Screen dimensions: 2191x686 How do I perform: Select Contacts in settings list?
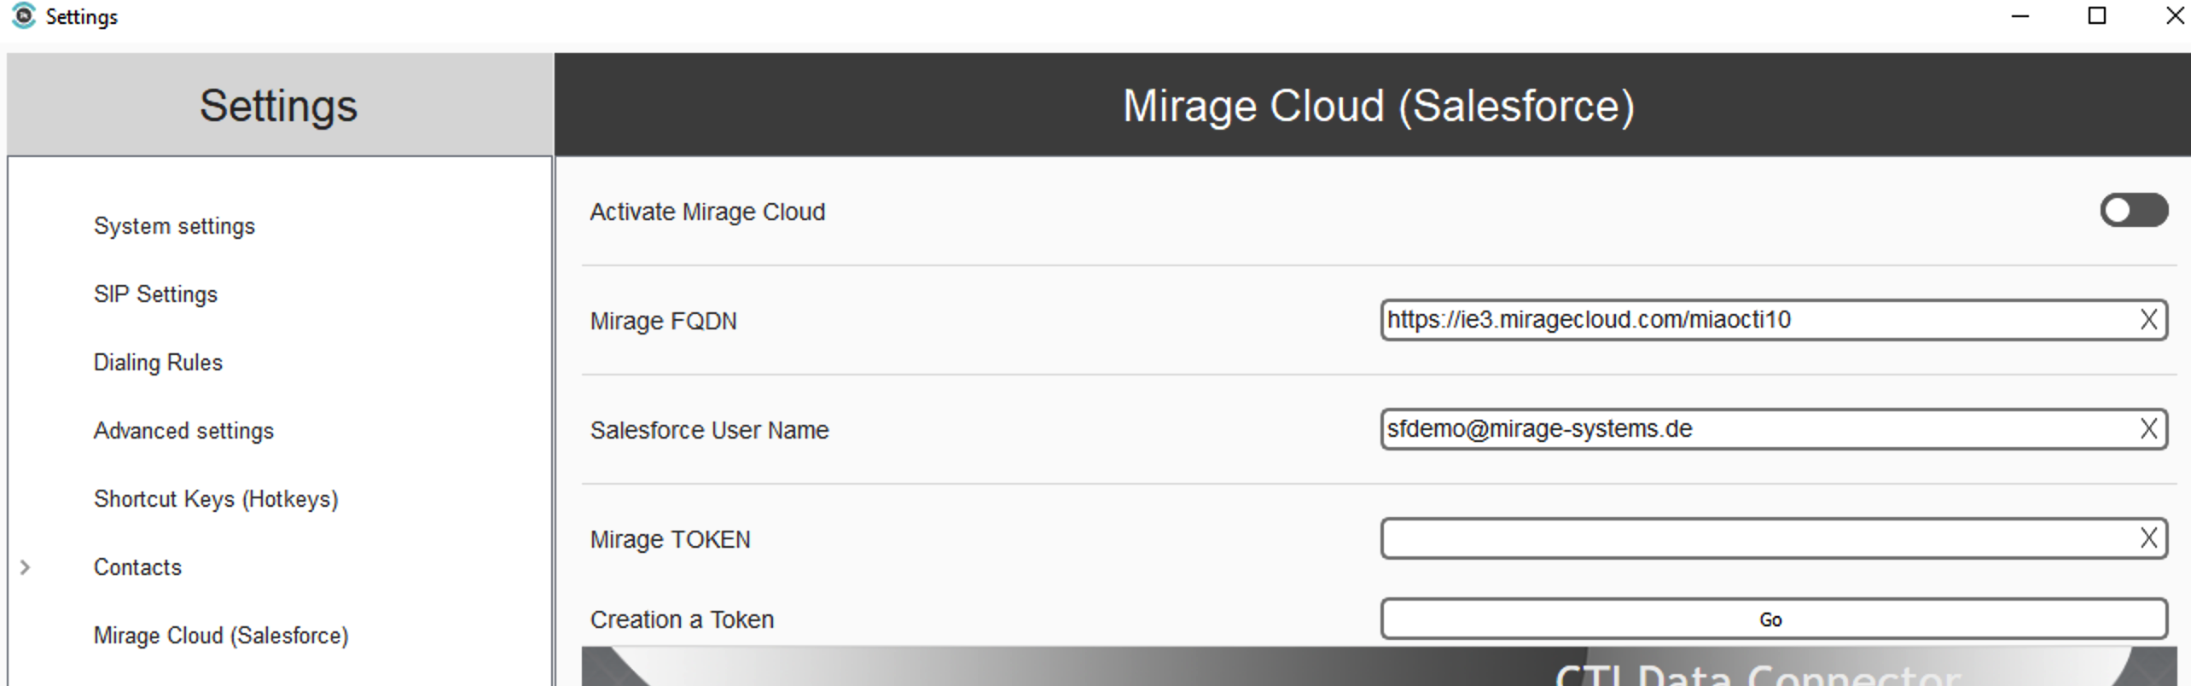(x=137, y=567)
